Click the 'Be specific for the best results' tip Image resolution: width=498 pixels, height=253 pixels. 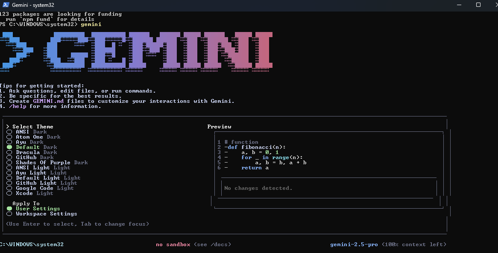(65, 96)
